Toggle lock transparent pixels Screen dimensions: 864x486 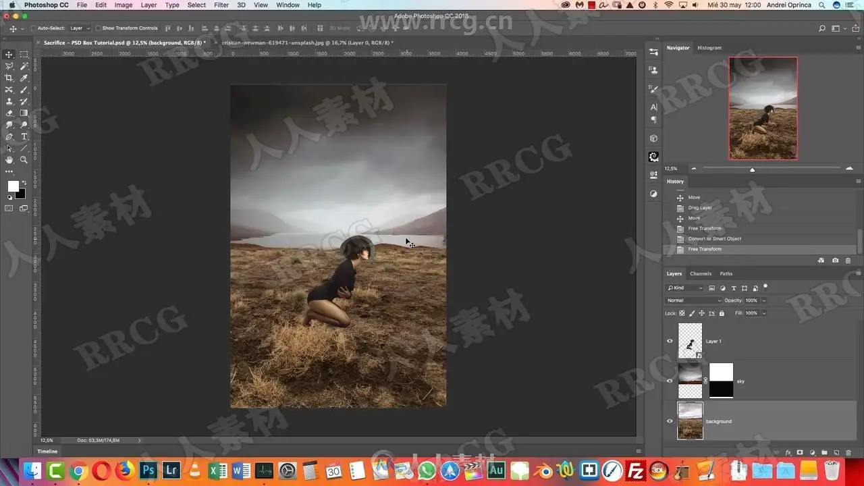point(682,313)
